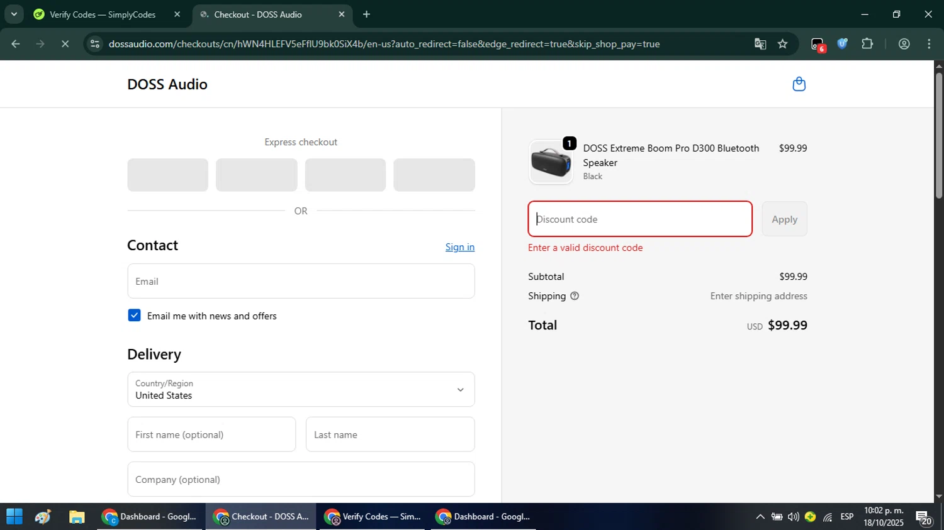Click the page vertical scrollbar thumb
This screenshot has width=944, height=530.
tap(939, 135)
